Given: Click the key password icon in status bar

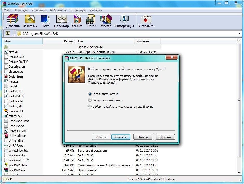Looking at the screenshot, I should coord(10,179).
